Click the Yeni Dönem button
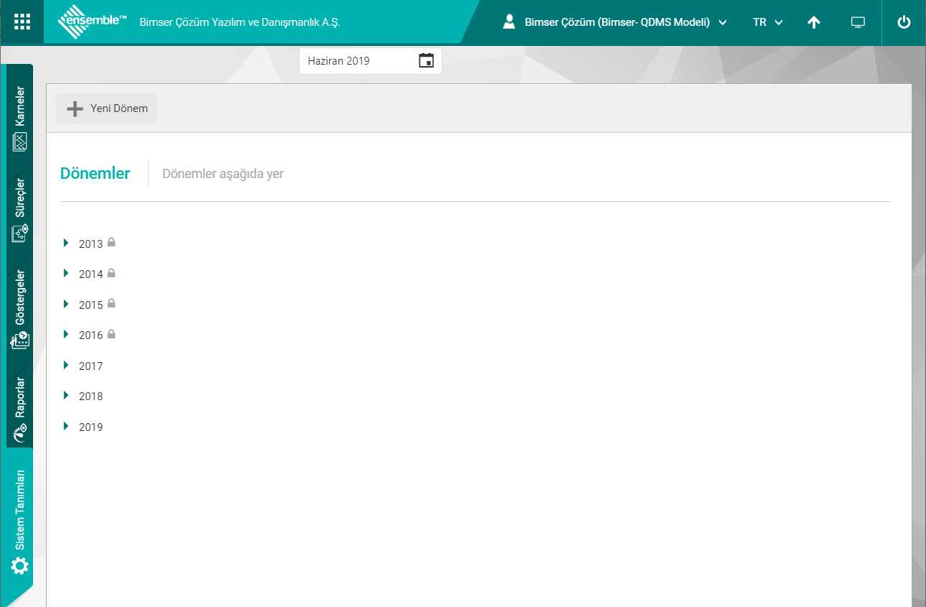The height and width of the screenshot is (607, 926). click(x=106, y=108)
